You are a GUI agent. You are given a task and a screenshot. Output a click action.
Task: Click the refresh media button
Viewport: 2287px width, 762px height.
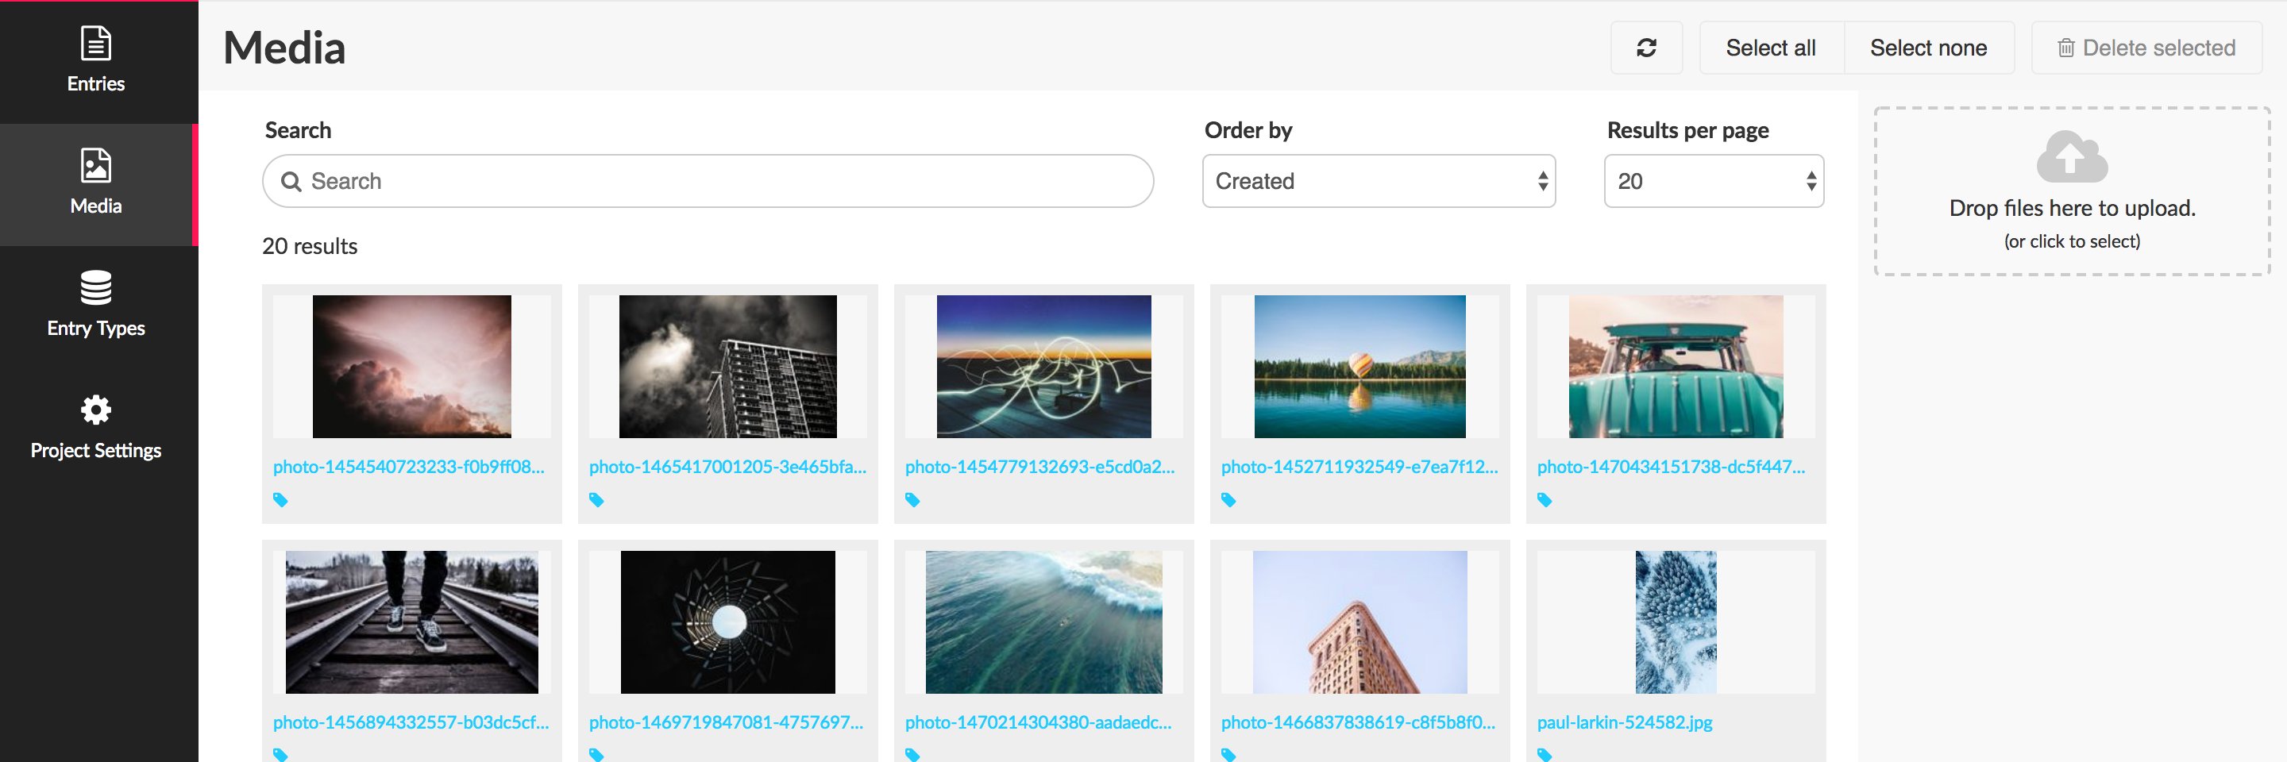click(1646, 48)
